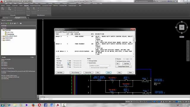Viewport: 190px width, 107px height.
Task: Open File Explorer folder in taskbar
Action: point(15,105)
